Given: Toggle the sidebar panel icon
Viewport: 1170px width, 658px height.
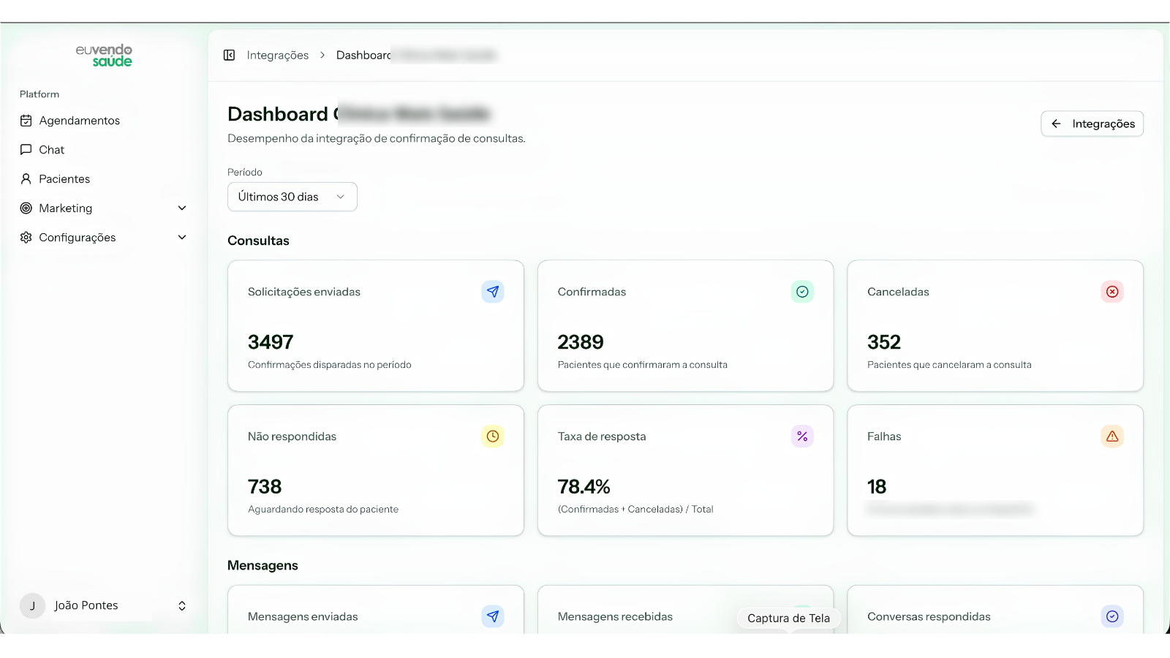Looking at the screenshot, I should 229,55.
